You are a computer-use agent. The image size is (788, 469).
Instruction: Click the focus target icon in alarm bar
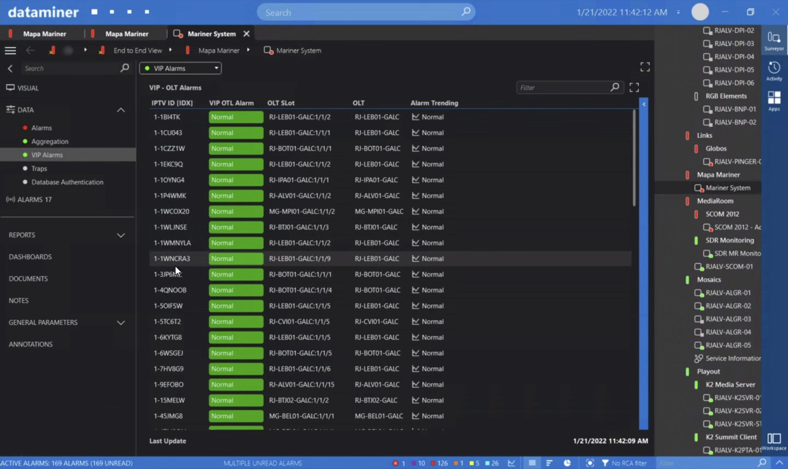(590, 463)
